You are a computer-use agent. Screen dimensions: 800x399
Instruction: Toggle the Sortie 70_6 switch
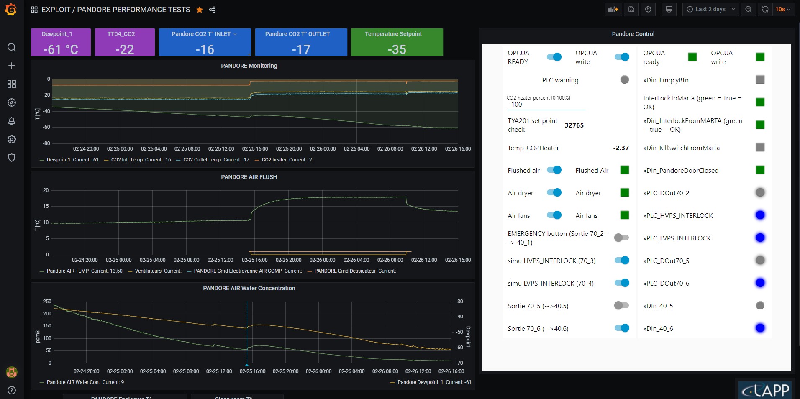click(x=622, y=328)
